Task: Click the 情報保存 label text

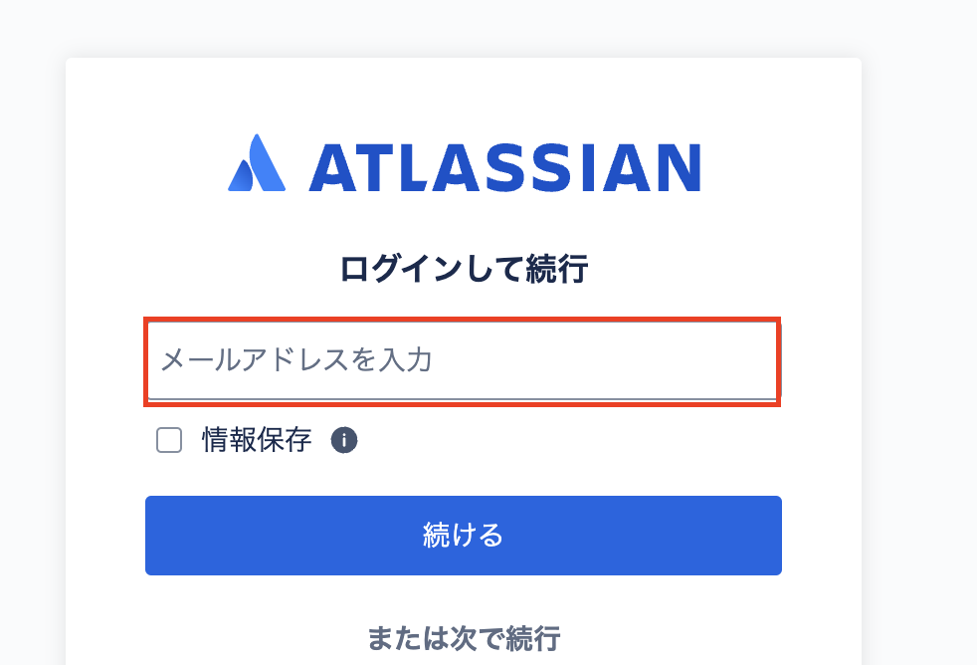Action: click(x=257, y=440)
